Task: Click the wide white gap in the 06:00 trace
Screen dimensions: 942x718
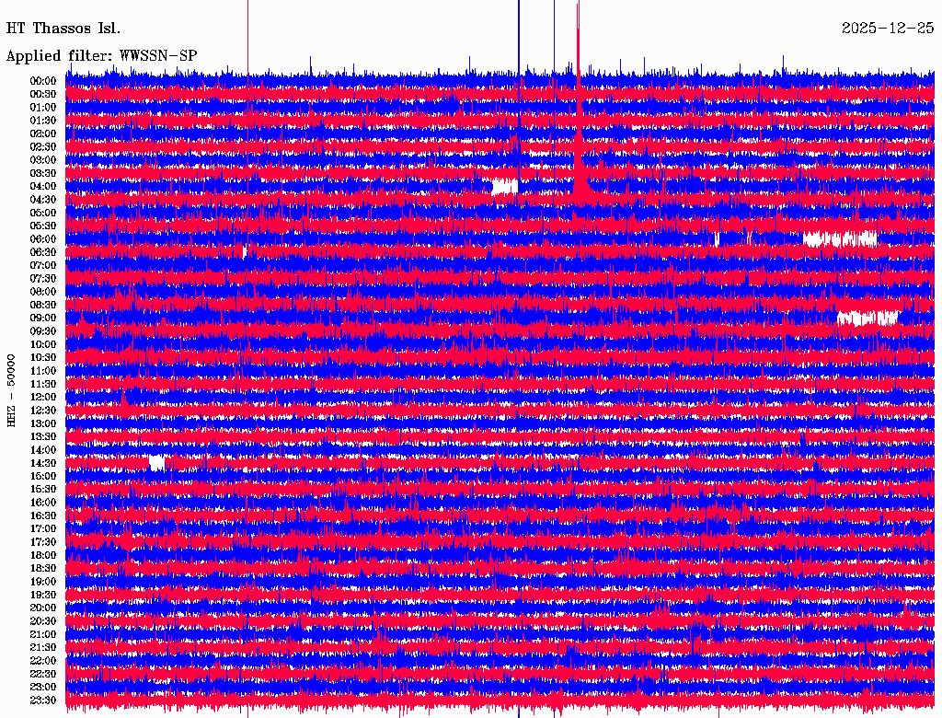Action: 839,239
